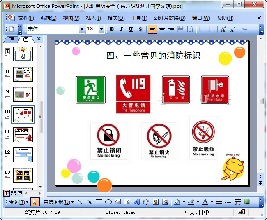Toggle text Shadow formatting
267x220 pixels.
coord(140,29)
